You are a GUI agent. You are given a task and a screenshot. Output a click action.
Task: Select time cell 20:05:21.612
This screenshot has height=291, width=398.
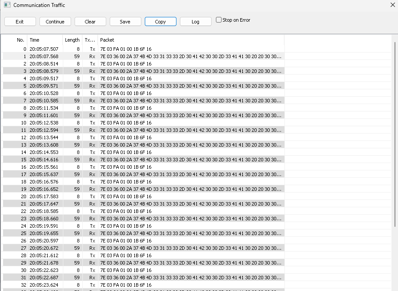click(44, 255)
